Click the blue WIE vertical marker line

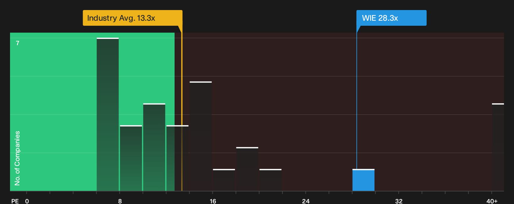coord(357,100)
